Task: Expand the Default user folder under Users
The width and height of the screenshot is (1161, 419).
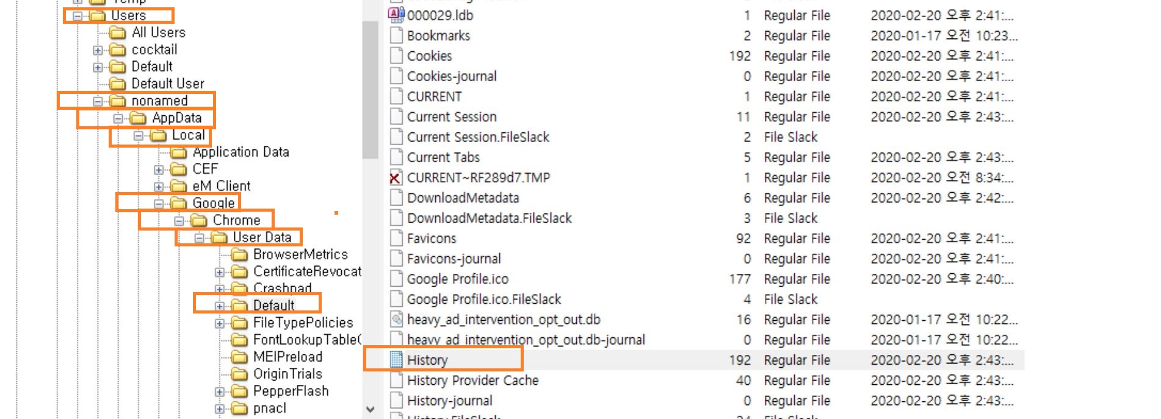Action: 98,67
